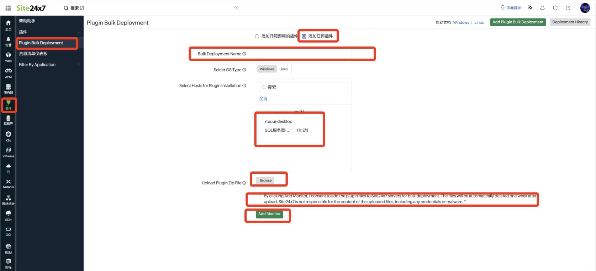Open the SDN sidebar icon

click(8, 216)
